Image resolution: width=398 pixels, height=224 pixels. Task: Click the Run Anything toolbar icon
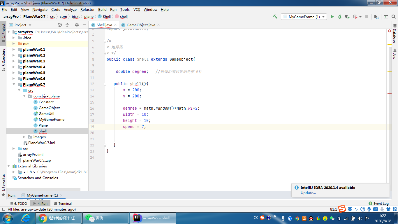click(386, 17)
